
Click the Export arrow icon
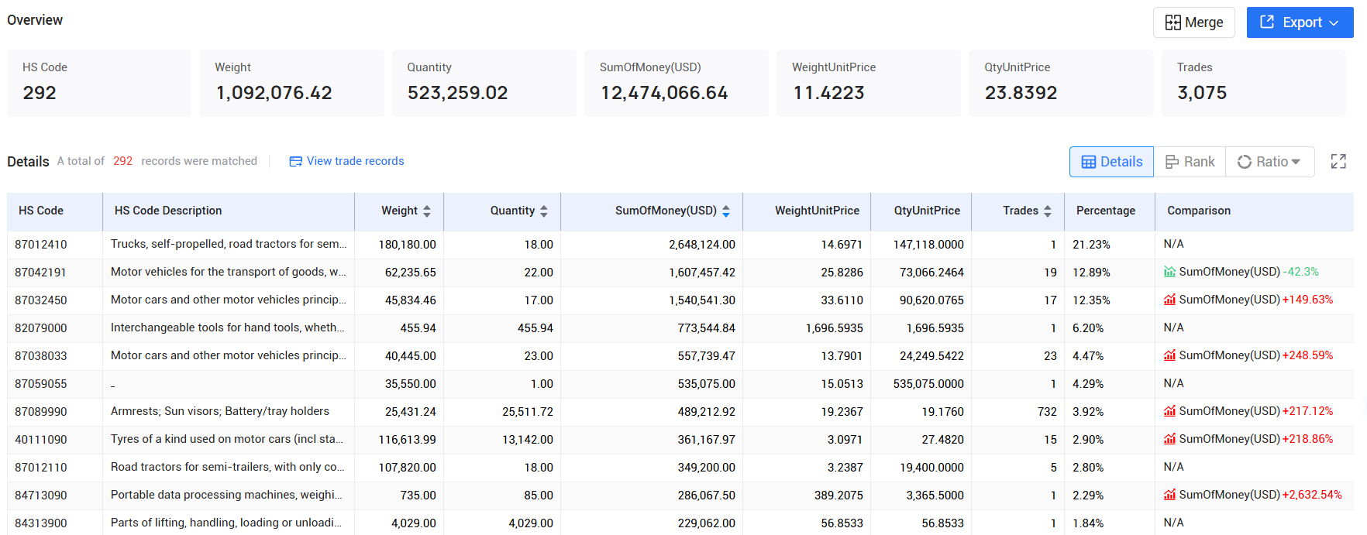(x=1267, y=22)
